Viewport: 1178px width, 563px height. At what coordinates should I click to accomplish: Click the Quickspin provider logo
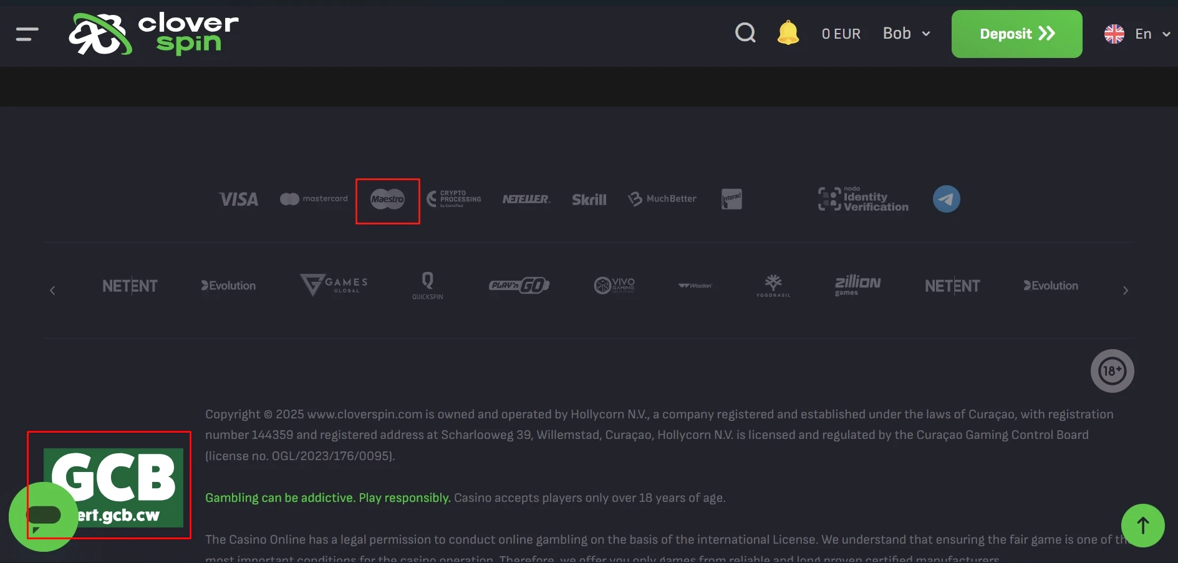(428, 286)
